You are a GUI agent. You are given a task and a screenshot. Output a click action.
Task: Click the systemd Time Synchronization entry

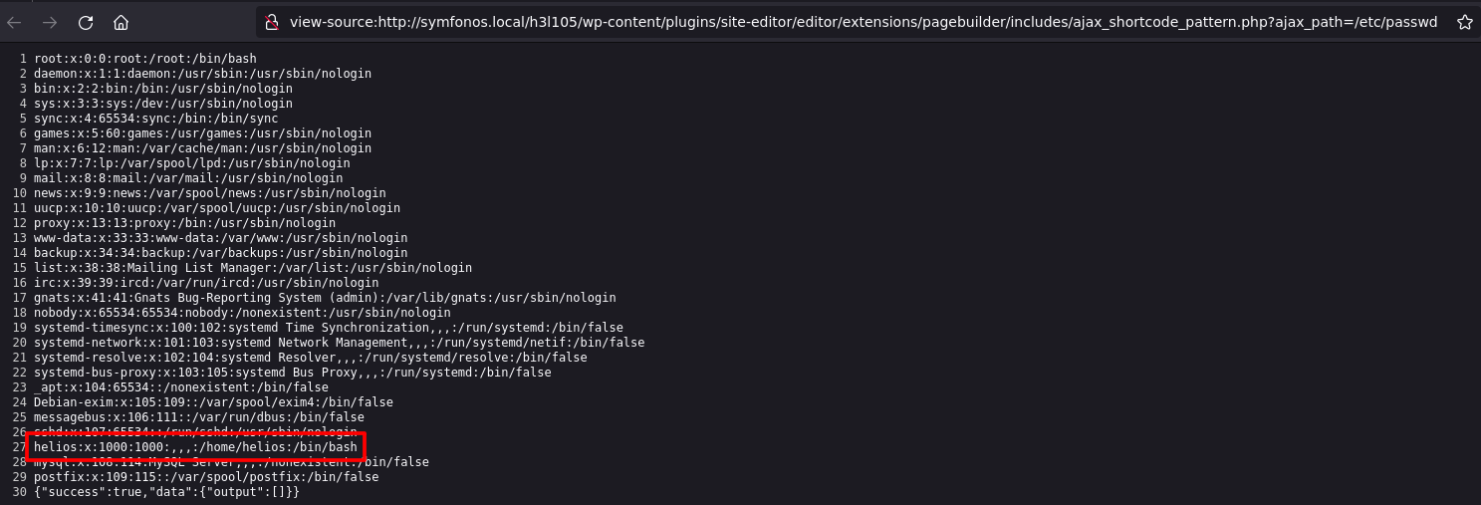tap(329, 328)
